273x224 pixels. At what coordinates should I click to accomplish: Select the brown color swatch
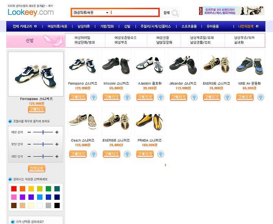(x=14, y=205)
